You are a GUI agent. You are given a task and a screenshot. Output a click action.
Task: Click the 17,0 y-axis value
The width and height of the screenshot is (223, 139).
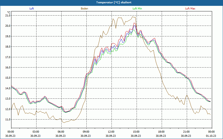(x=8, y=57)
